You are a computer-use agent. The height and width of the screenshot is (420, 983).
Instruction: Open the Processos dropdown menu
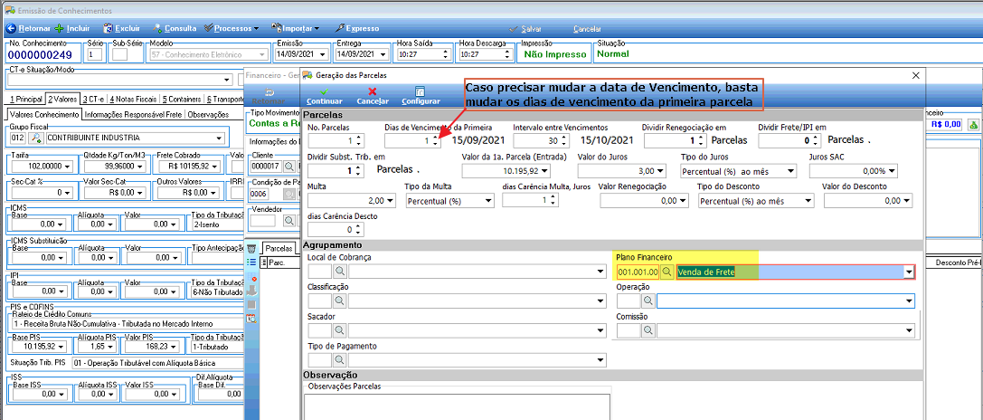(x=231, y=28)
